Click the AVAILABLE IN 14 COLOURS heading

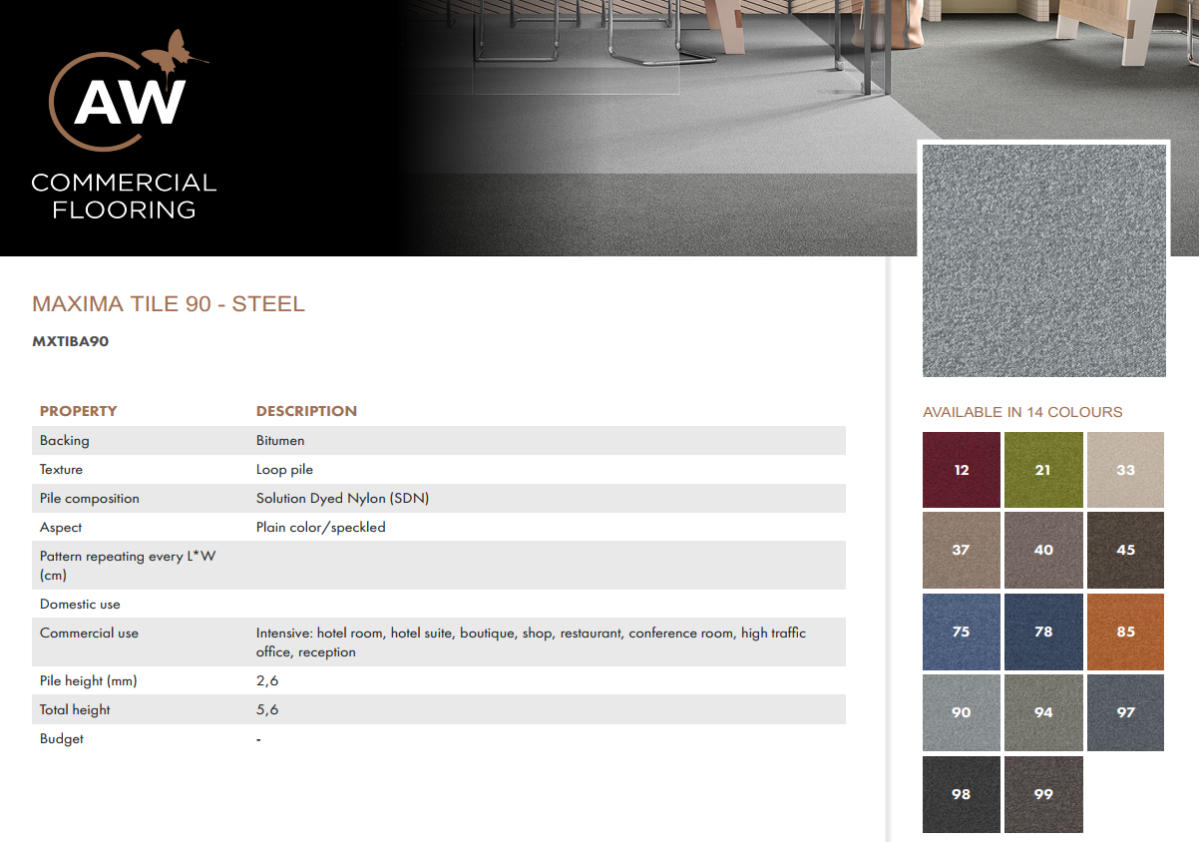pyautogui.click(x=1022, y=412)
